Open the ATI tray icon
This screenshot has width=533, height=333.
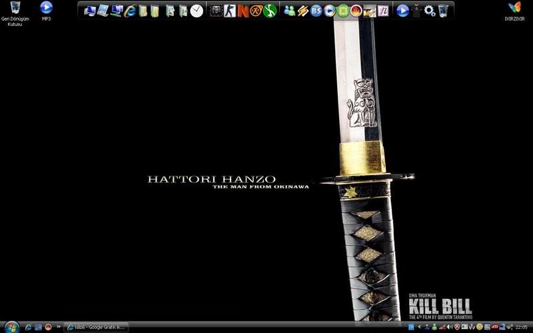click(x=494, y=327)
